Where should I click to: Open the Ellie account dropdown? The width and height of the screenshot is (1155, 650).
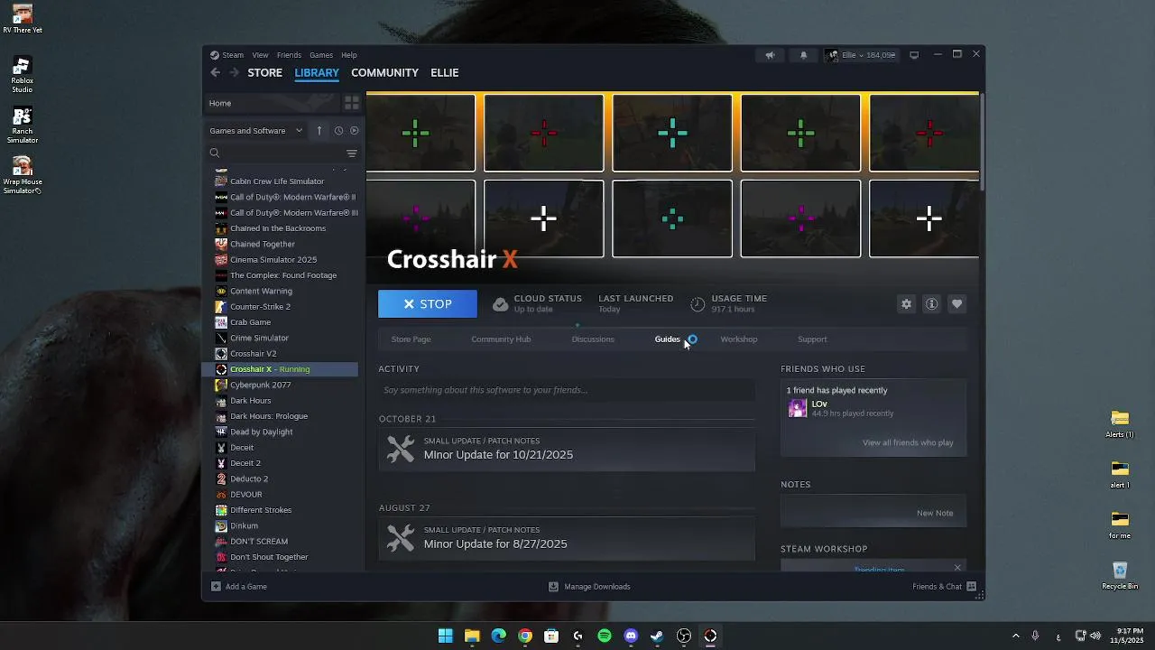[x=861, y=55]
